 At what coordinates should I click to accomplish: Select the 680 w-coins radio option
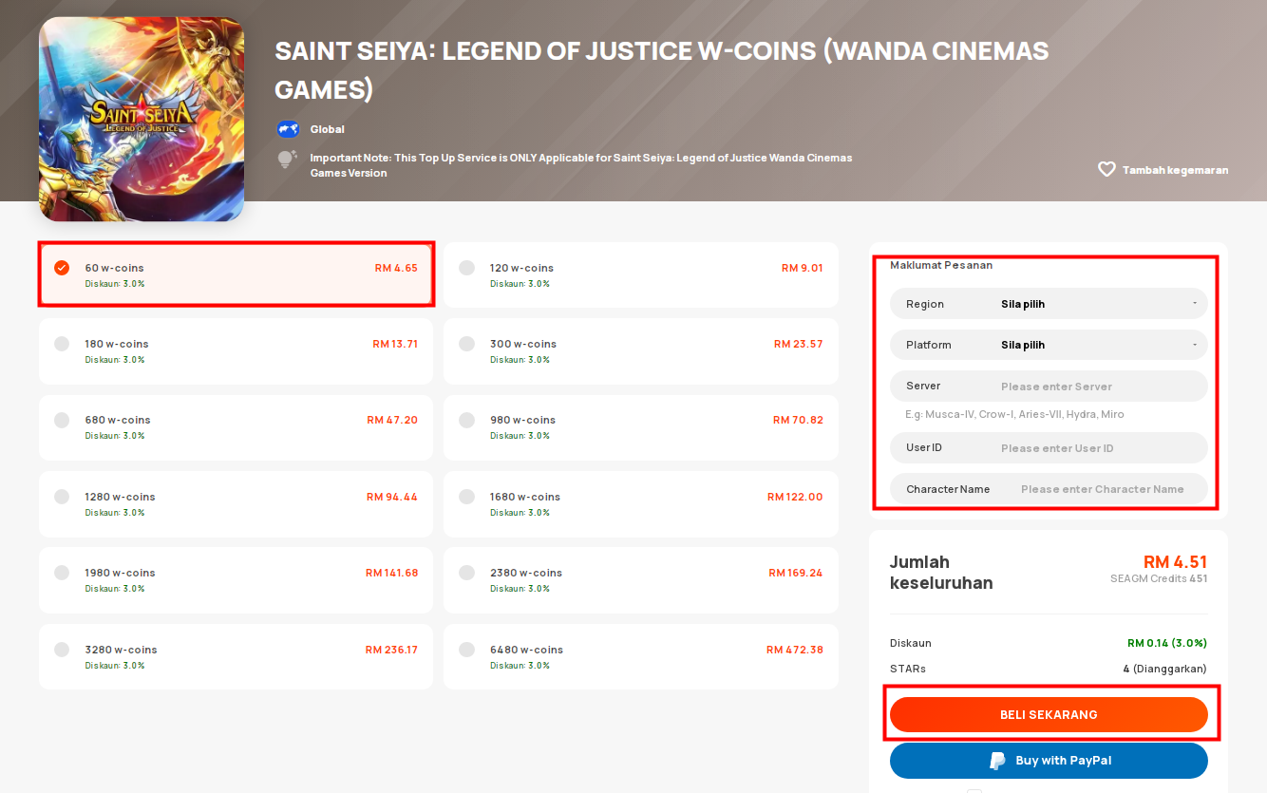click(x=62, y=420)
